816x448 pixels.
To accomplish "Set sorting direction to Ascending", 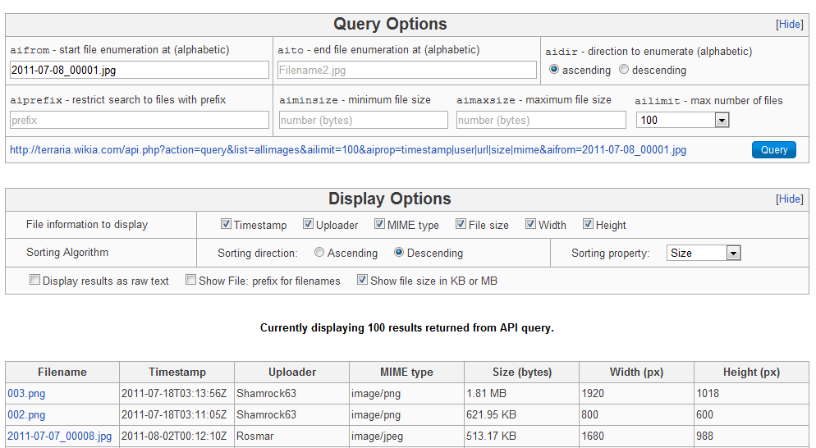I will pyautogui.click(x=319, y=253).
